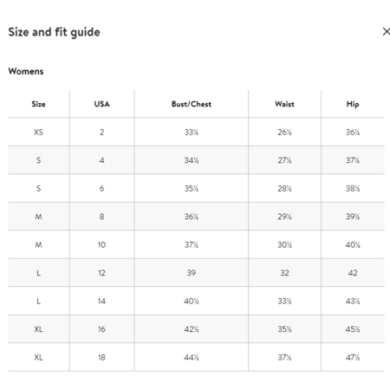Click the USA column header
The height and width of the screenshot is (390, 390).
click(x=101, y=104)
